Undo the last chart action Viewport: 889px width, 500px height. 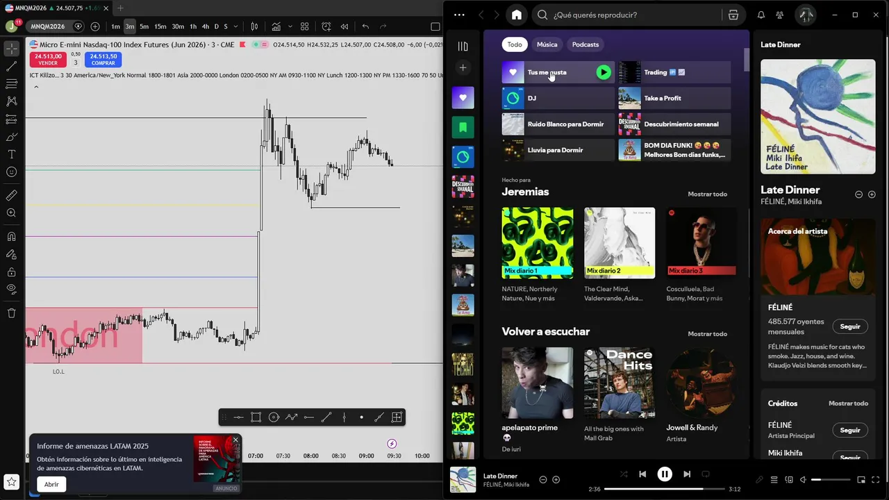pyautogui.click(x=365, y=26)
